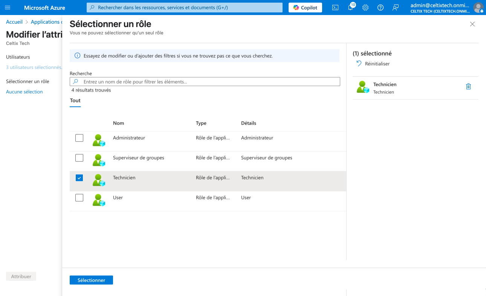This screenshot has height=296, width=486.
Task: Check the Superviseur de groupes checkbox
Action: 79,158
